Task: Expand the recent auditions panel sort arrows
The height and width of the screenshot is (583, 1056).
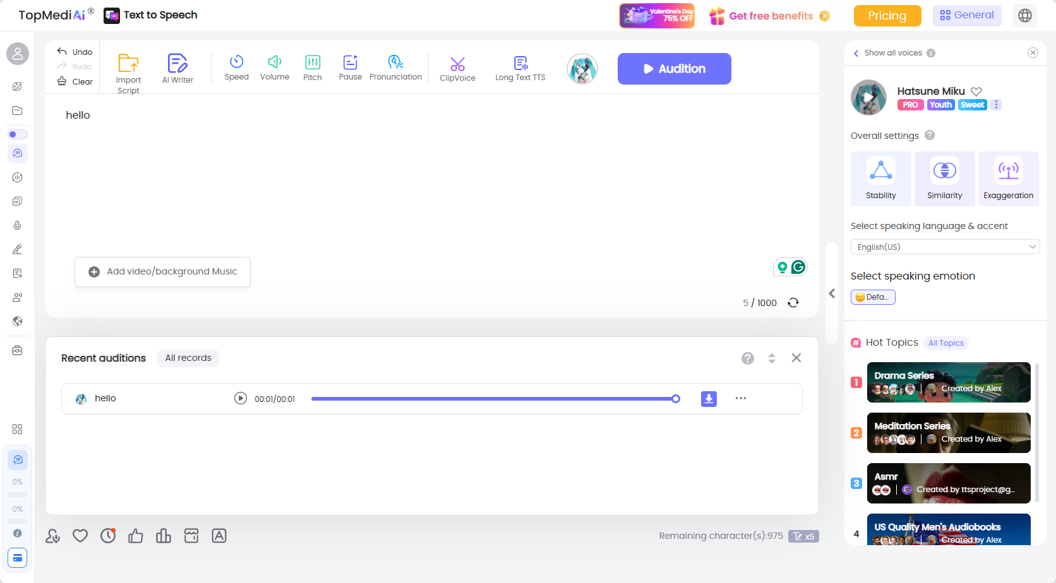Action: [772, 358]
